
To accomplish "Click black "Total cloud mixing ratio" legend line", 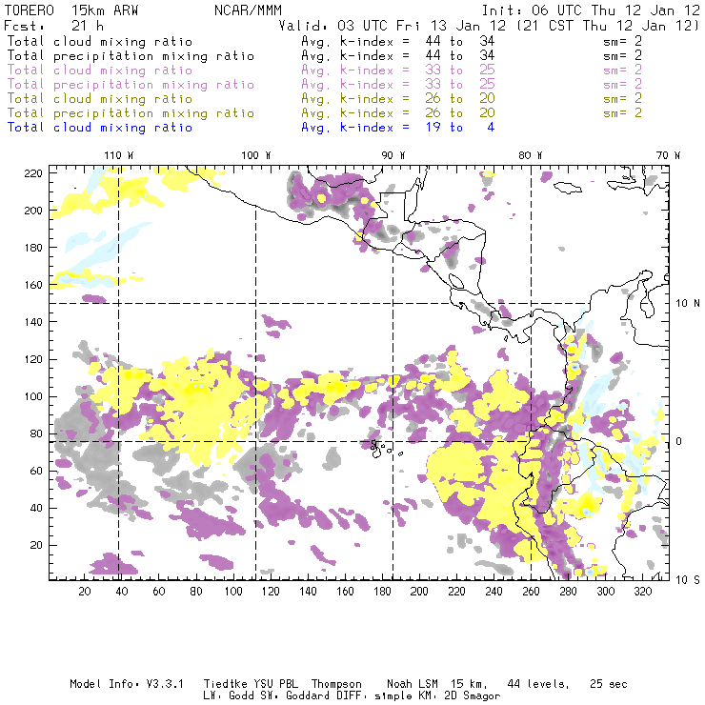I will (x=100, y=41).
